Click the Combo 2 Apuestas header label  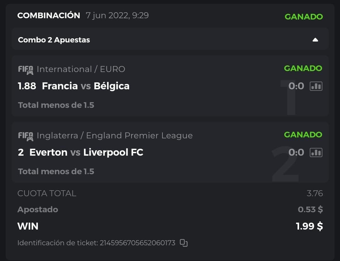[x=54, y=40]
